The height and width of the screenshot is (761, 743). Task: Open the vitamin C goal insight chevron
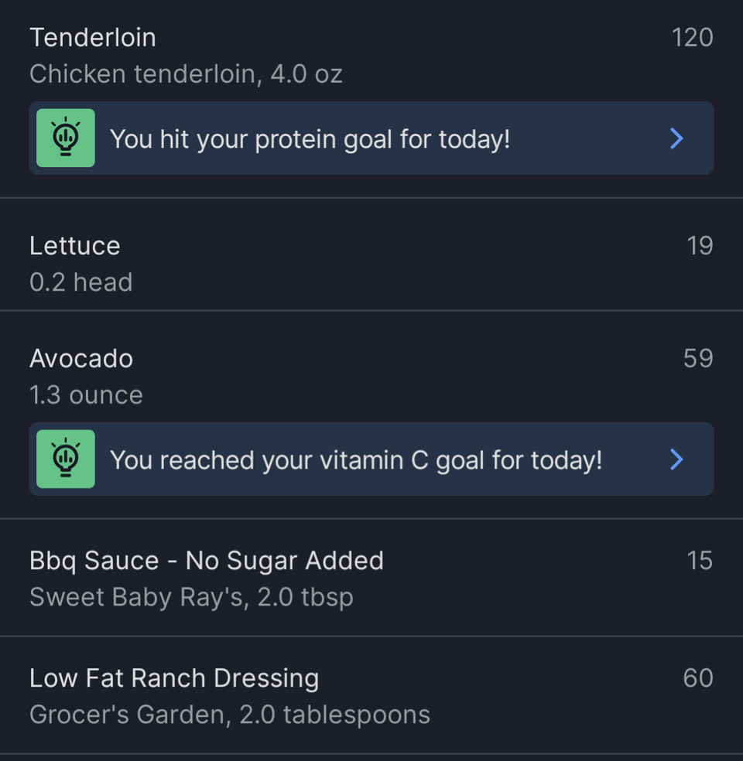pyautogui.click(x=676, y=459)
